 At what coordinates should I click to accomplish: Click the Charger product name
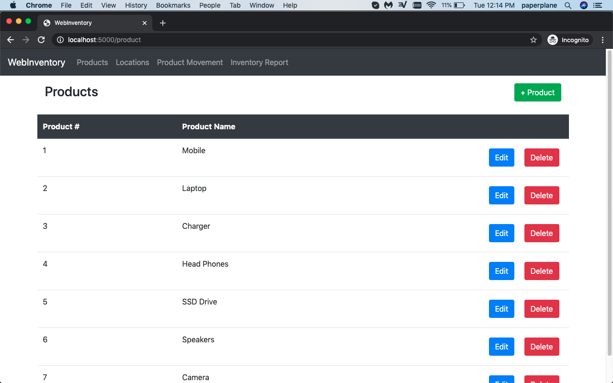pos(196,226)
